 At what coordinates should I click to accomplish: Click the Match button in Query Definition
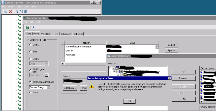pyautogui.click(x=183, y=87)
